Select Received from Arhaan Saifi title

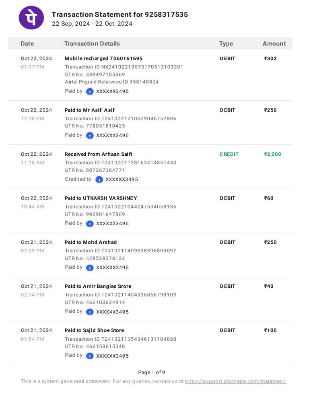(x=99, y=154)
